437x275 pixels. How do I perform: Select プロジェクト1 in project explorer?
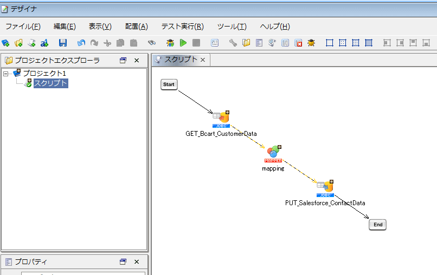click(44, 73)
